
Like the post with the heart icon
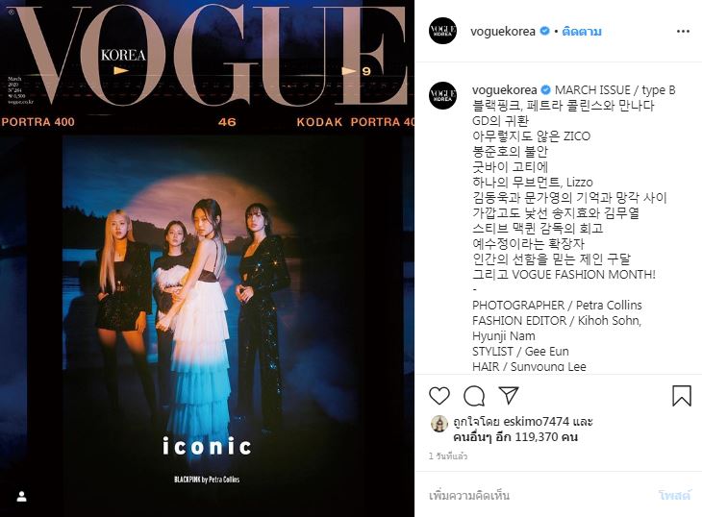[439, 396]
